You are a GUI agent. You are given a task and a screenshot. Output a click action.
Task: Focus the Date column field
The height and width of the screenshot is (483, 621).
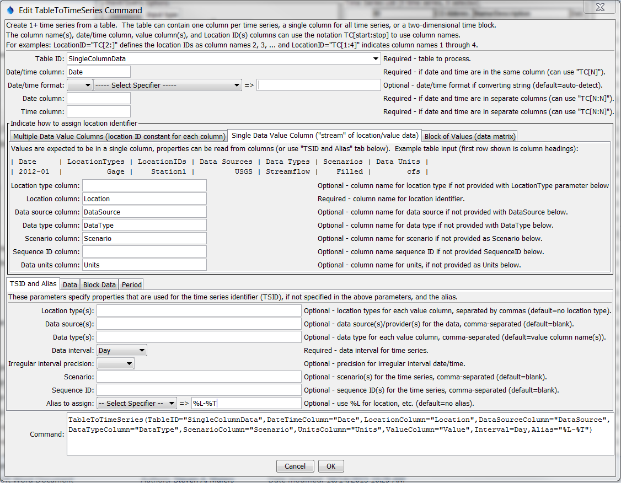(99, 99)
